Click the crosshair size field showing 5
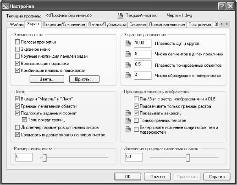This screenshot has height=185, width=237. pyautogui.click(x=24, y=157)
